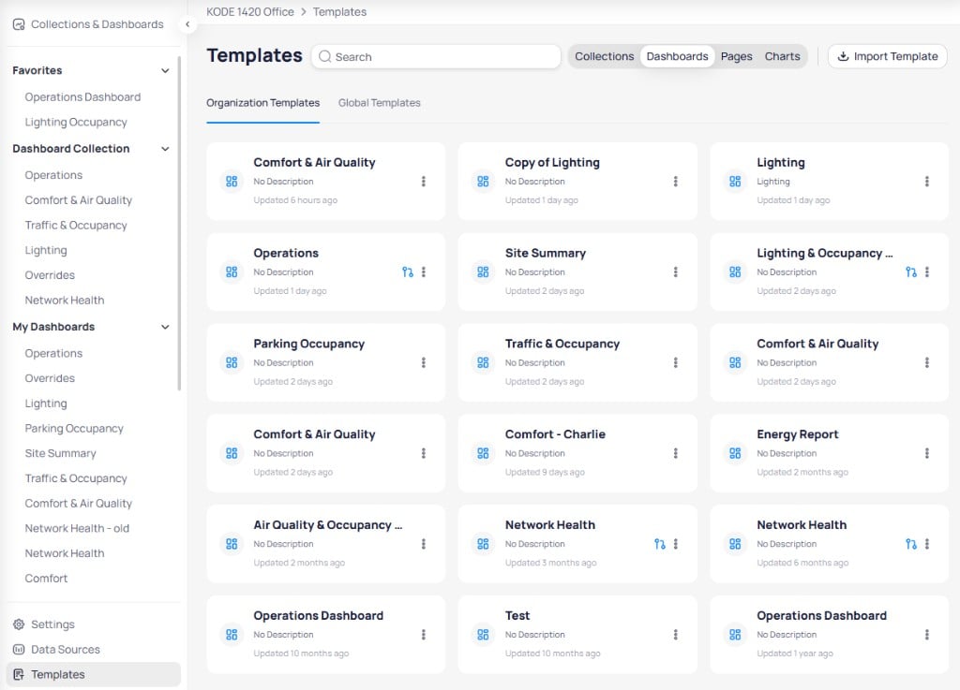The width and height of the screenshot is (960, 690).
Task: Click the dashboard icon on Parking Occupancy card
Action: pos(232,362)
